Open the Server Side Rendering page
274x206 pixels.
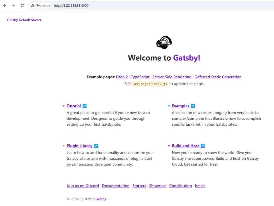(172, 77)
